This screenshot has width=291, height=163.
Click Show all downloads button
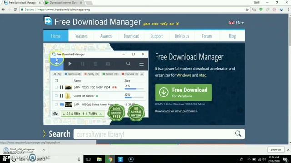[x=276, y=149]
